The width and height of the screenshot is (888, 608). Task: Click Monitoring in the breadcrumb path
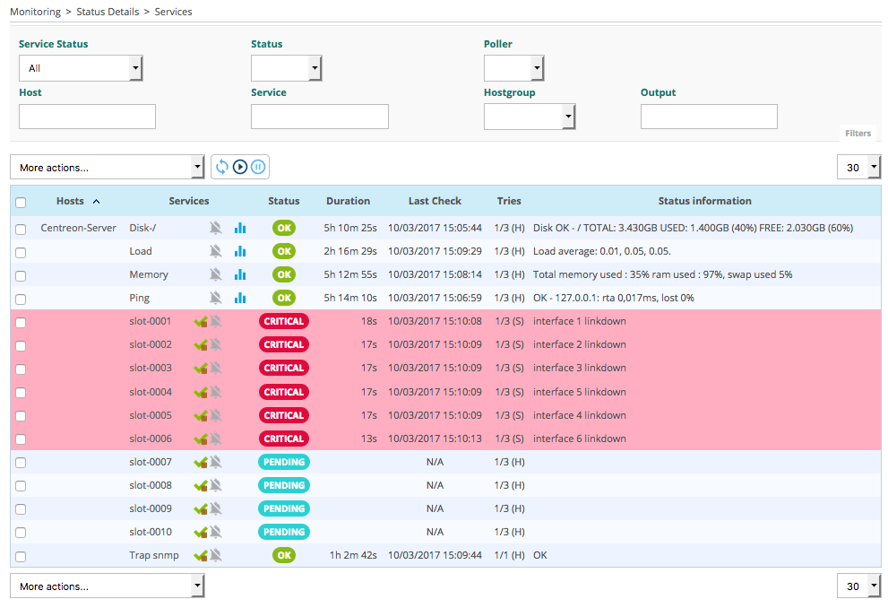(x=35, y=12)
